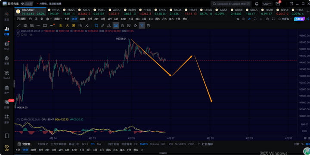The image size is (310, 155).
Task: Select the rectangle drawing tool
Action: point(45,25)
